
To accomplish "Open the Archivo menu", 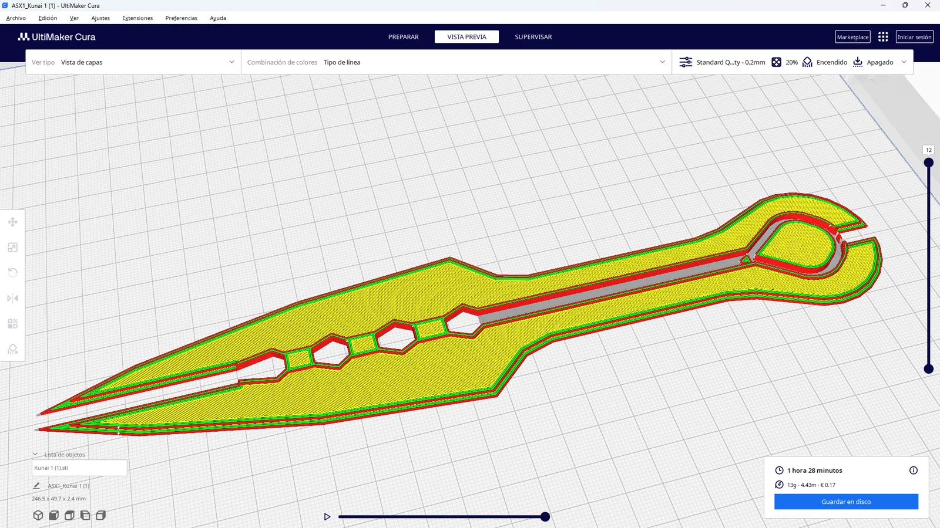I will coord(16,18).
